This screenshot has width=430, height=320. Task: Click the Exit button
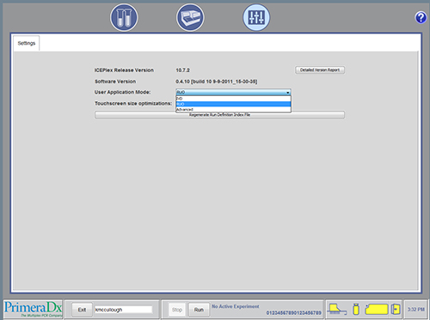(82, 310)
